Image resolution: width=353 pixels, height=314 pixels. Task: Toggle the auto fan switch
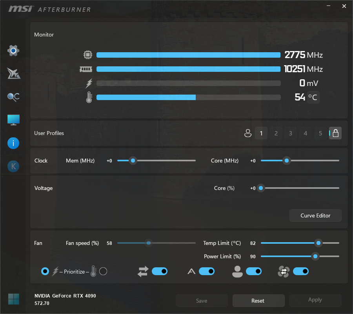pos(207,271)
